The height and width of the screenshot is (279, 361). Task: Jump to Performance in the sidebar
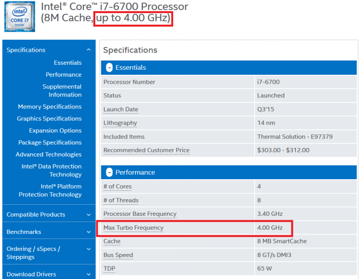[x=64, y=75]
